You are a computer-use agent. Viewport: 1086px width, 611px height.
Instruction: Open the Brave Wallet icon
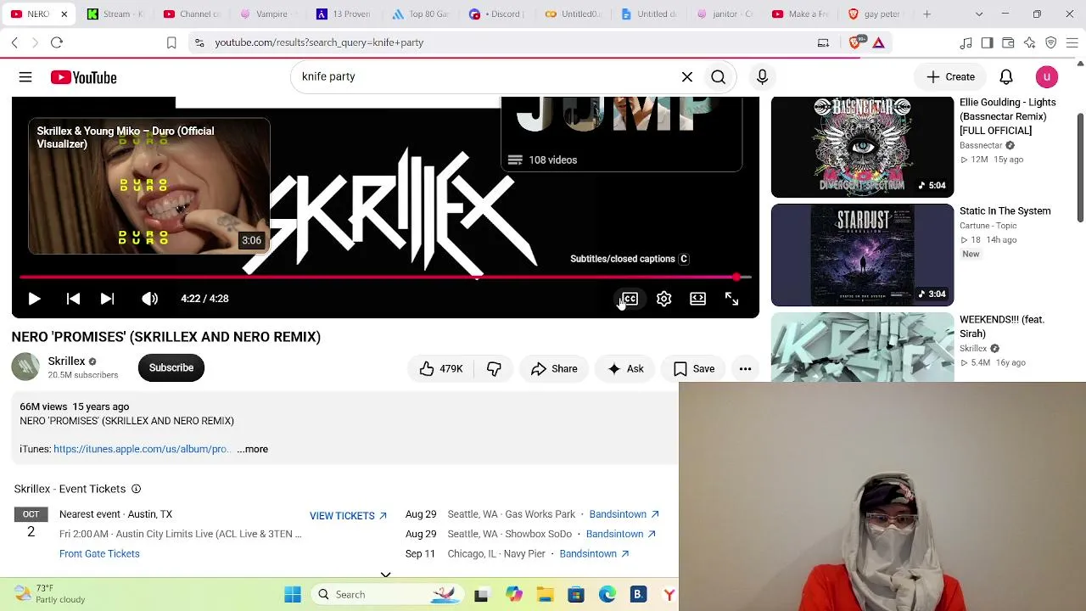tap(1008, 42)
